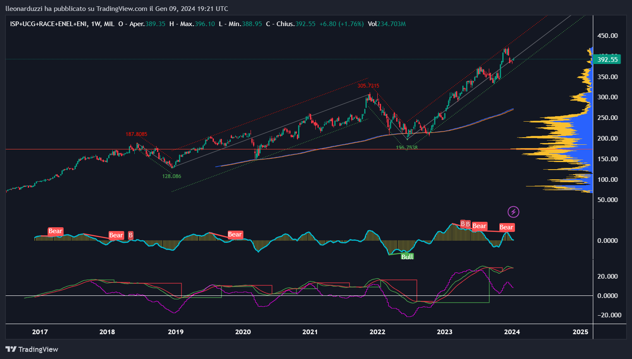Click the 450.00 price axis label

pyautogui.click(x=608, y=36)
